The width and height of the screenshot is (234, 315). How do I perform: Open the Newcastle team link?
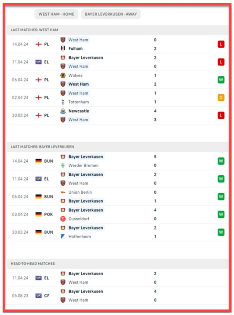pos(79,111)
